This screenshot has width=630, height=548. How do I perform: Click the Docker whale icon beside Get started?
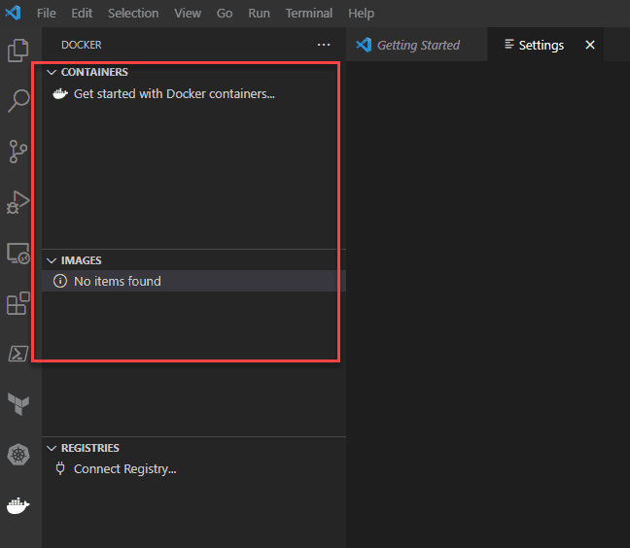60,94
